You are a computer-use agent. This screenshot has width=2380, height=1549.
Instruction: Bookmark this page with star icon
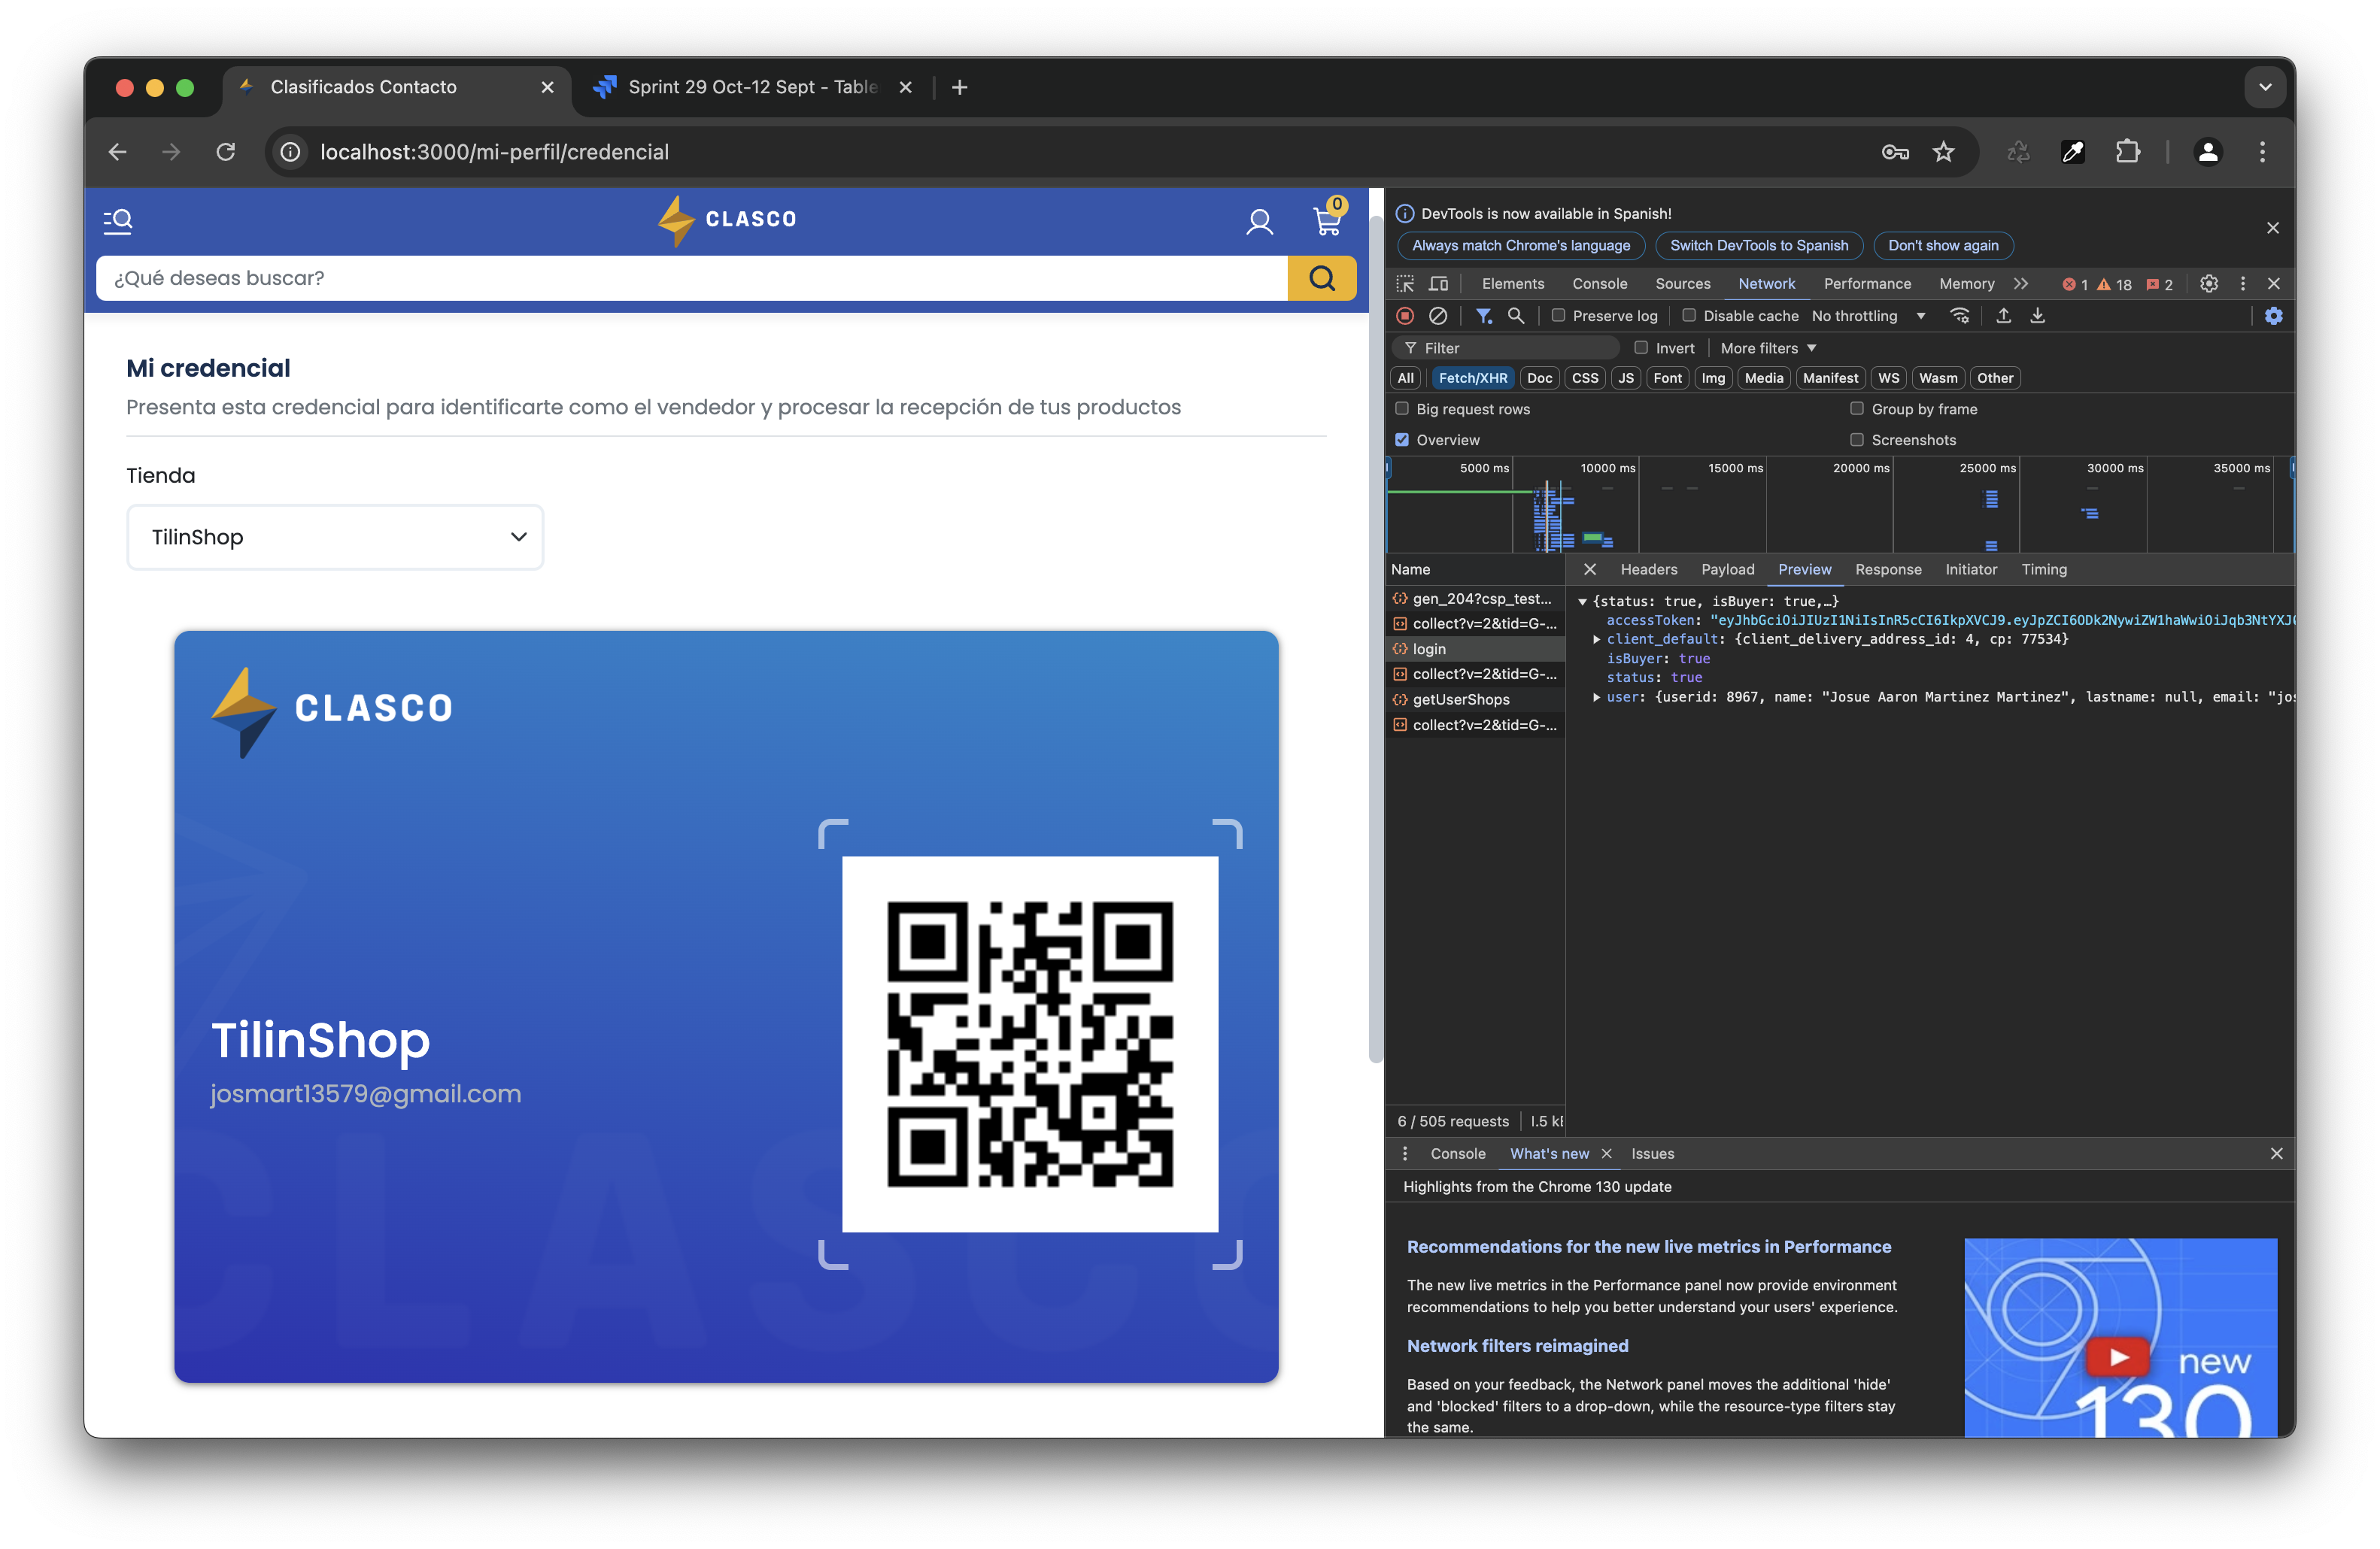tap(1943, 152)
